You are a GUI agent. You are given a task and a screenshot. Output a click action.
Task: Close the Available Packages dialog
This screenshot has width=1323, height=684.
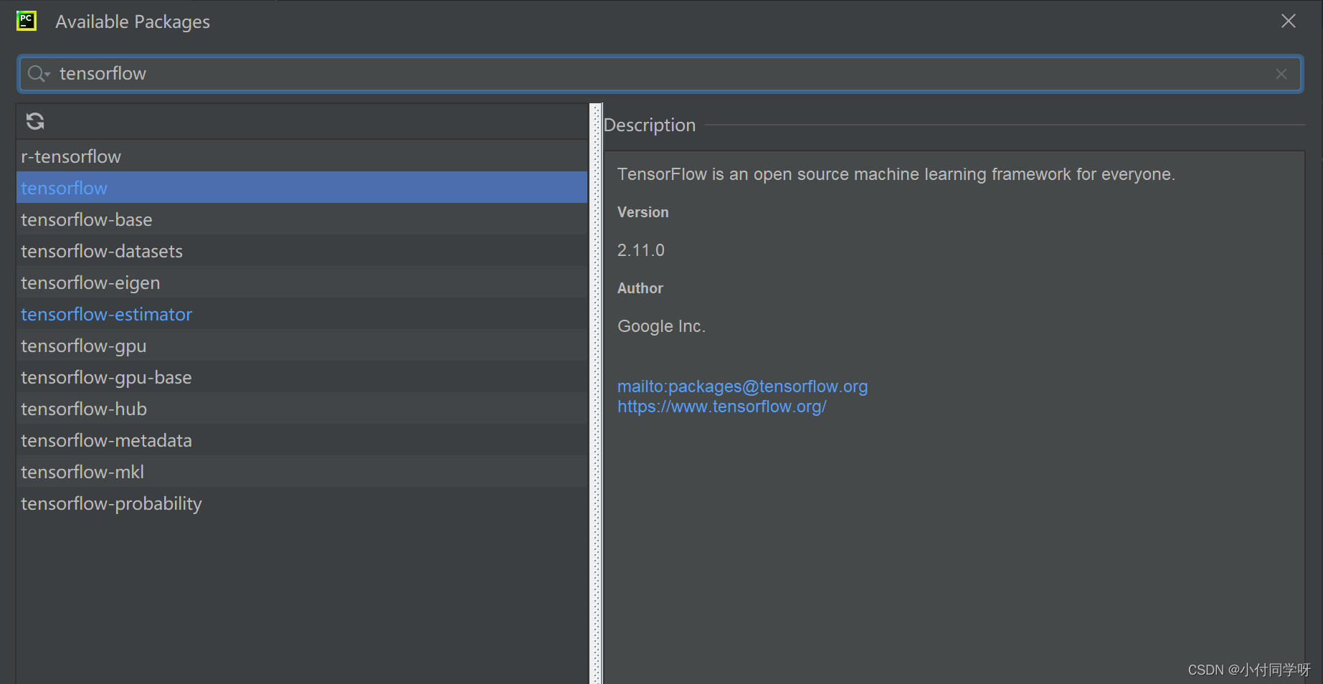[x=1288, y=22]
